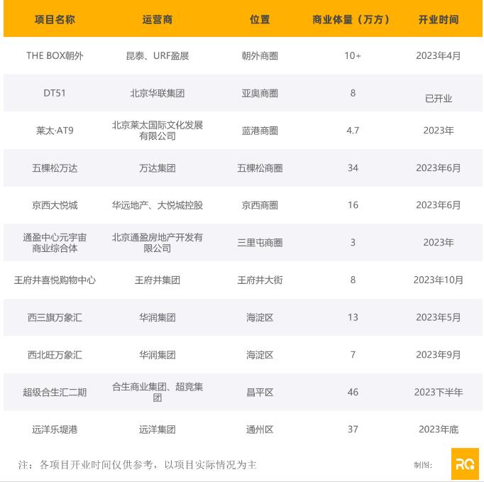Click the 运营商 column header
The width and height of the screenshot is (484, 482).
tap(157, 19)
